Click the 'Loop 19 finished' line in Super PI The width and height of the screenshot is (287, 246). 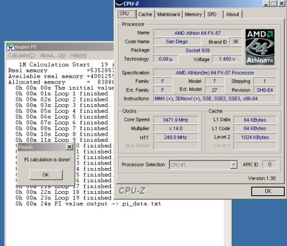[x=64, y=198]
